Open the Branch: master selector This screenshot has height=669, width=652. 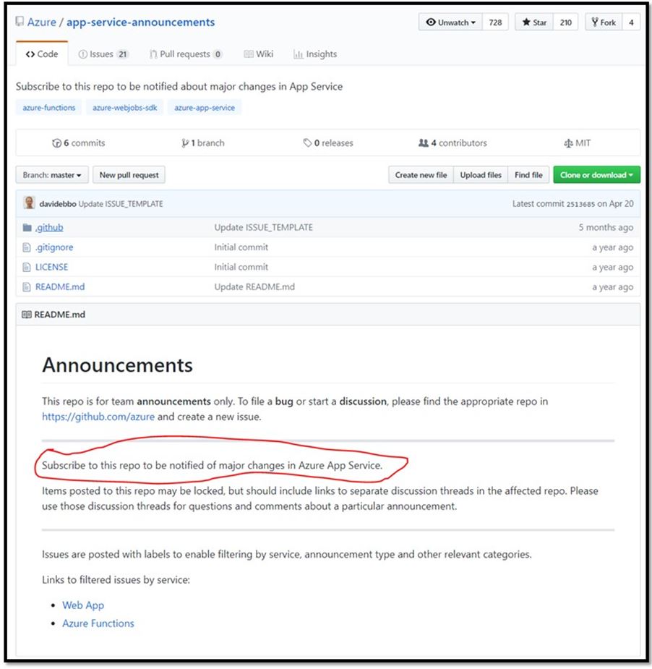[51, 174]
